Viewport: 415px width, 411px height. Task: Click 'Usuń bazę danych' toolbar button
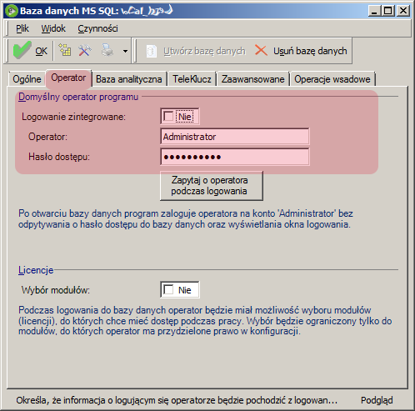(301, 51)
